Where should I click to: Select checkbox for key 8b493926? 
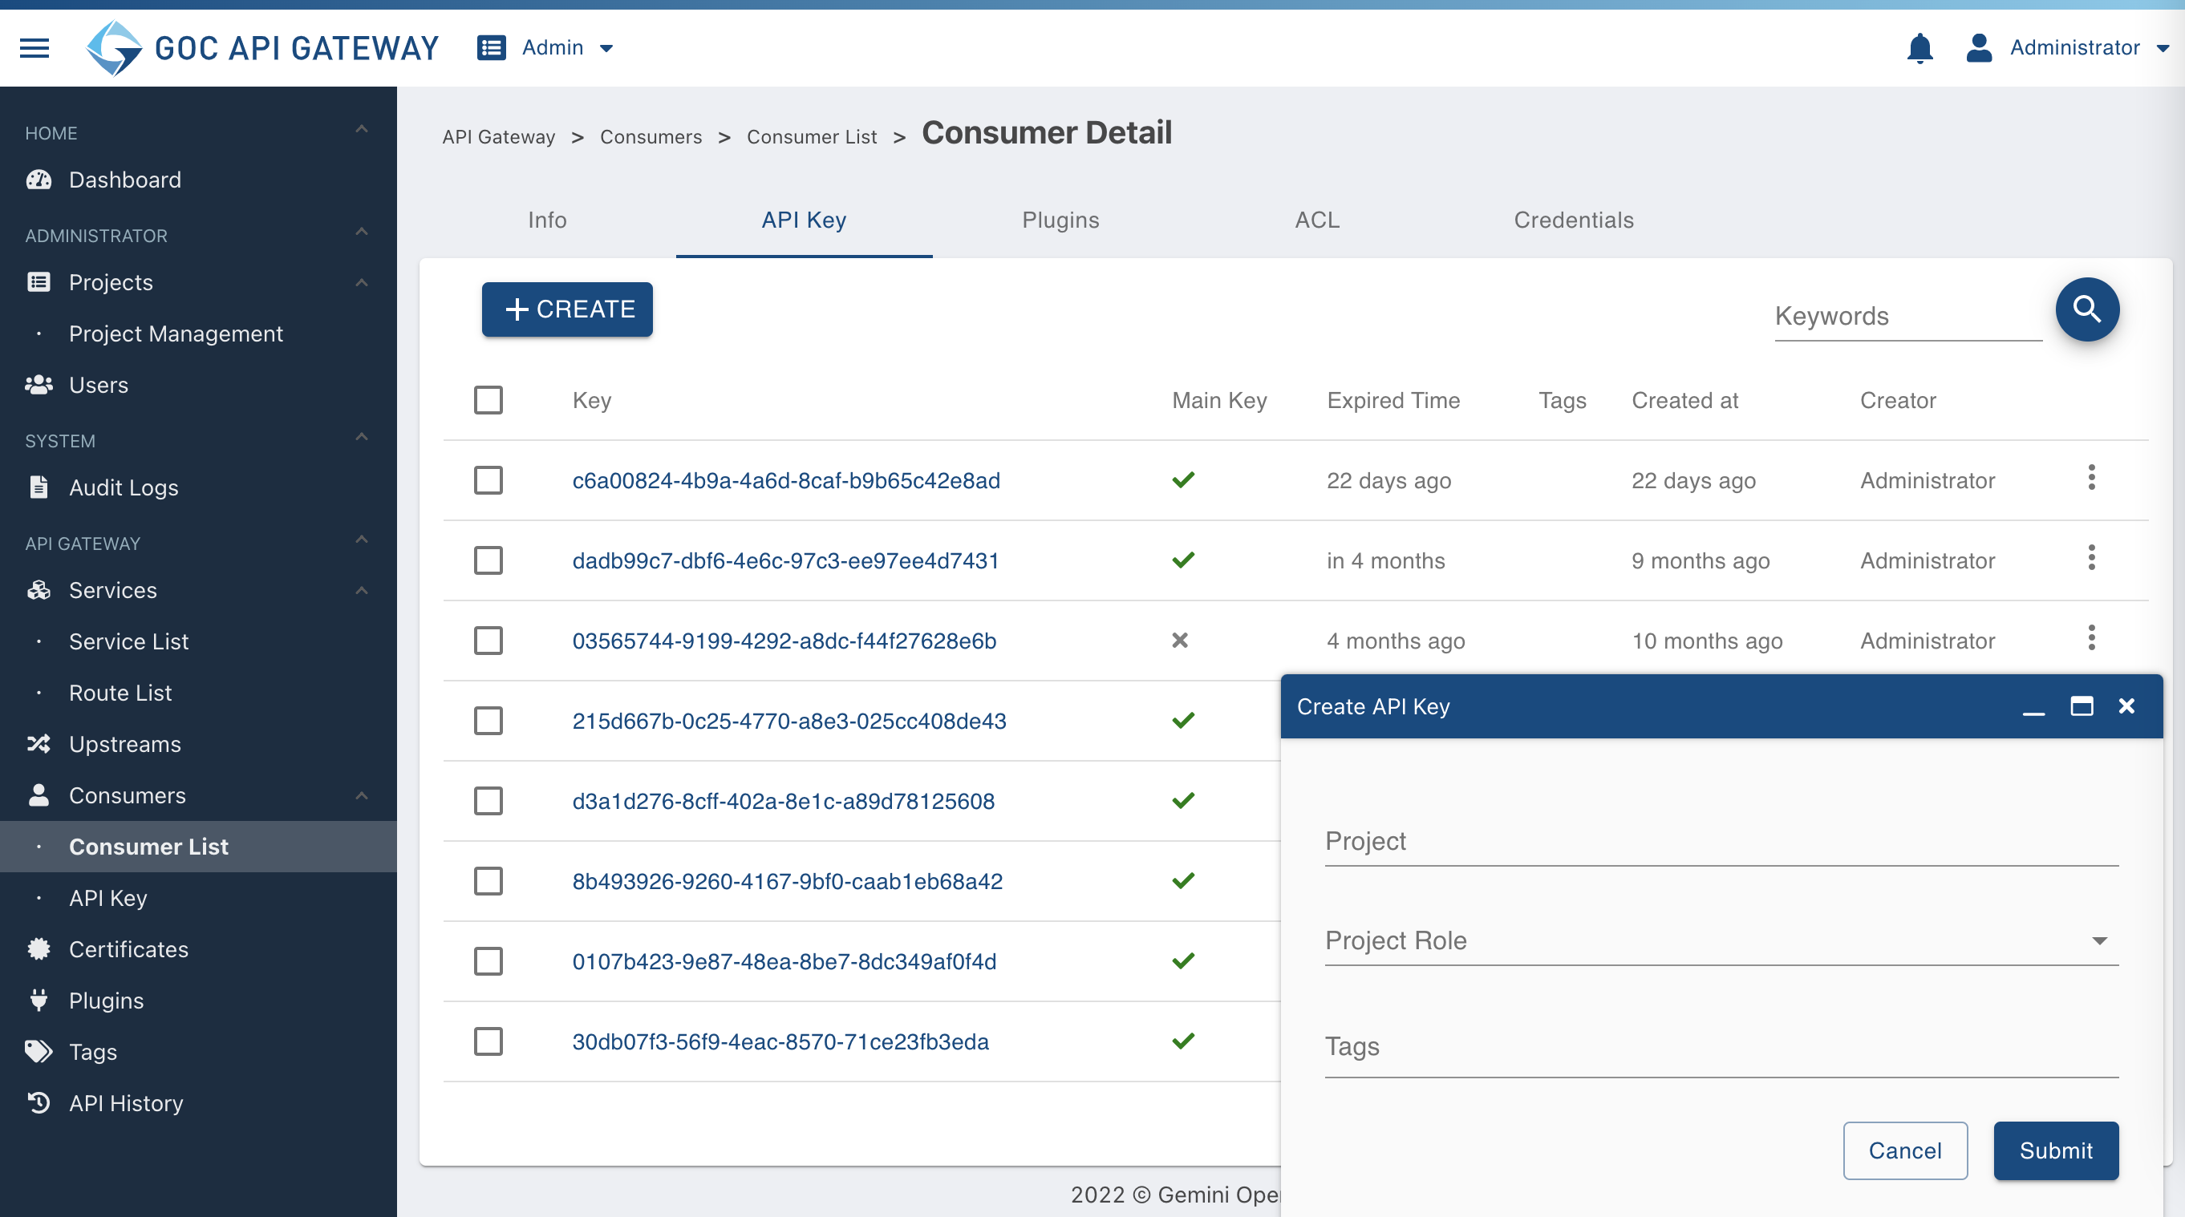point(488,881)
